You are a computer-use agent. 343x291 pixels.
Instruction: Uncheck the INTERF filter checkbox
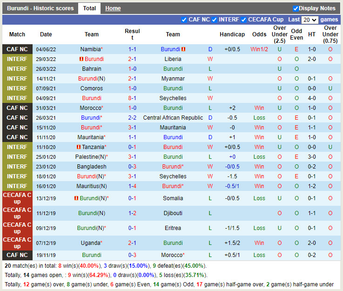point(214,20)
